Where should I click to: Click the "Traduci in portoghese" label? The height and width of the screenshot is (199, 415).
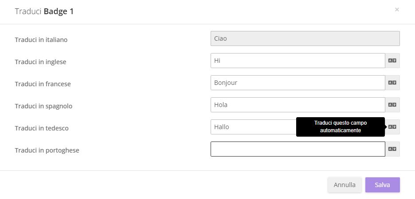point(47,150)
